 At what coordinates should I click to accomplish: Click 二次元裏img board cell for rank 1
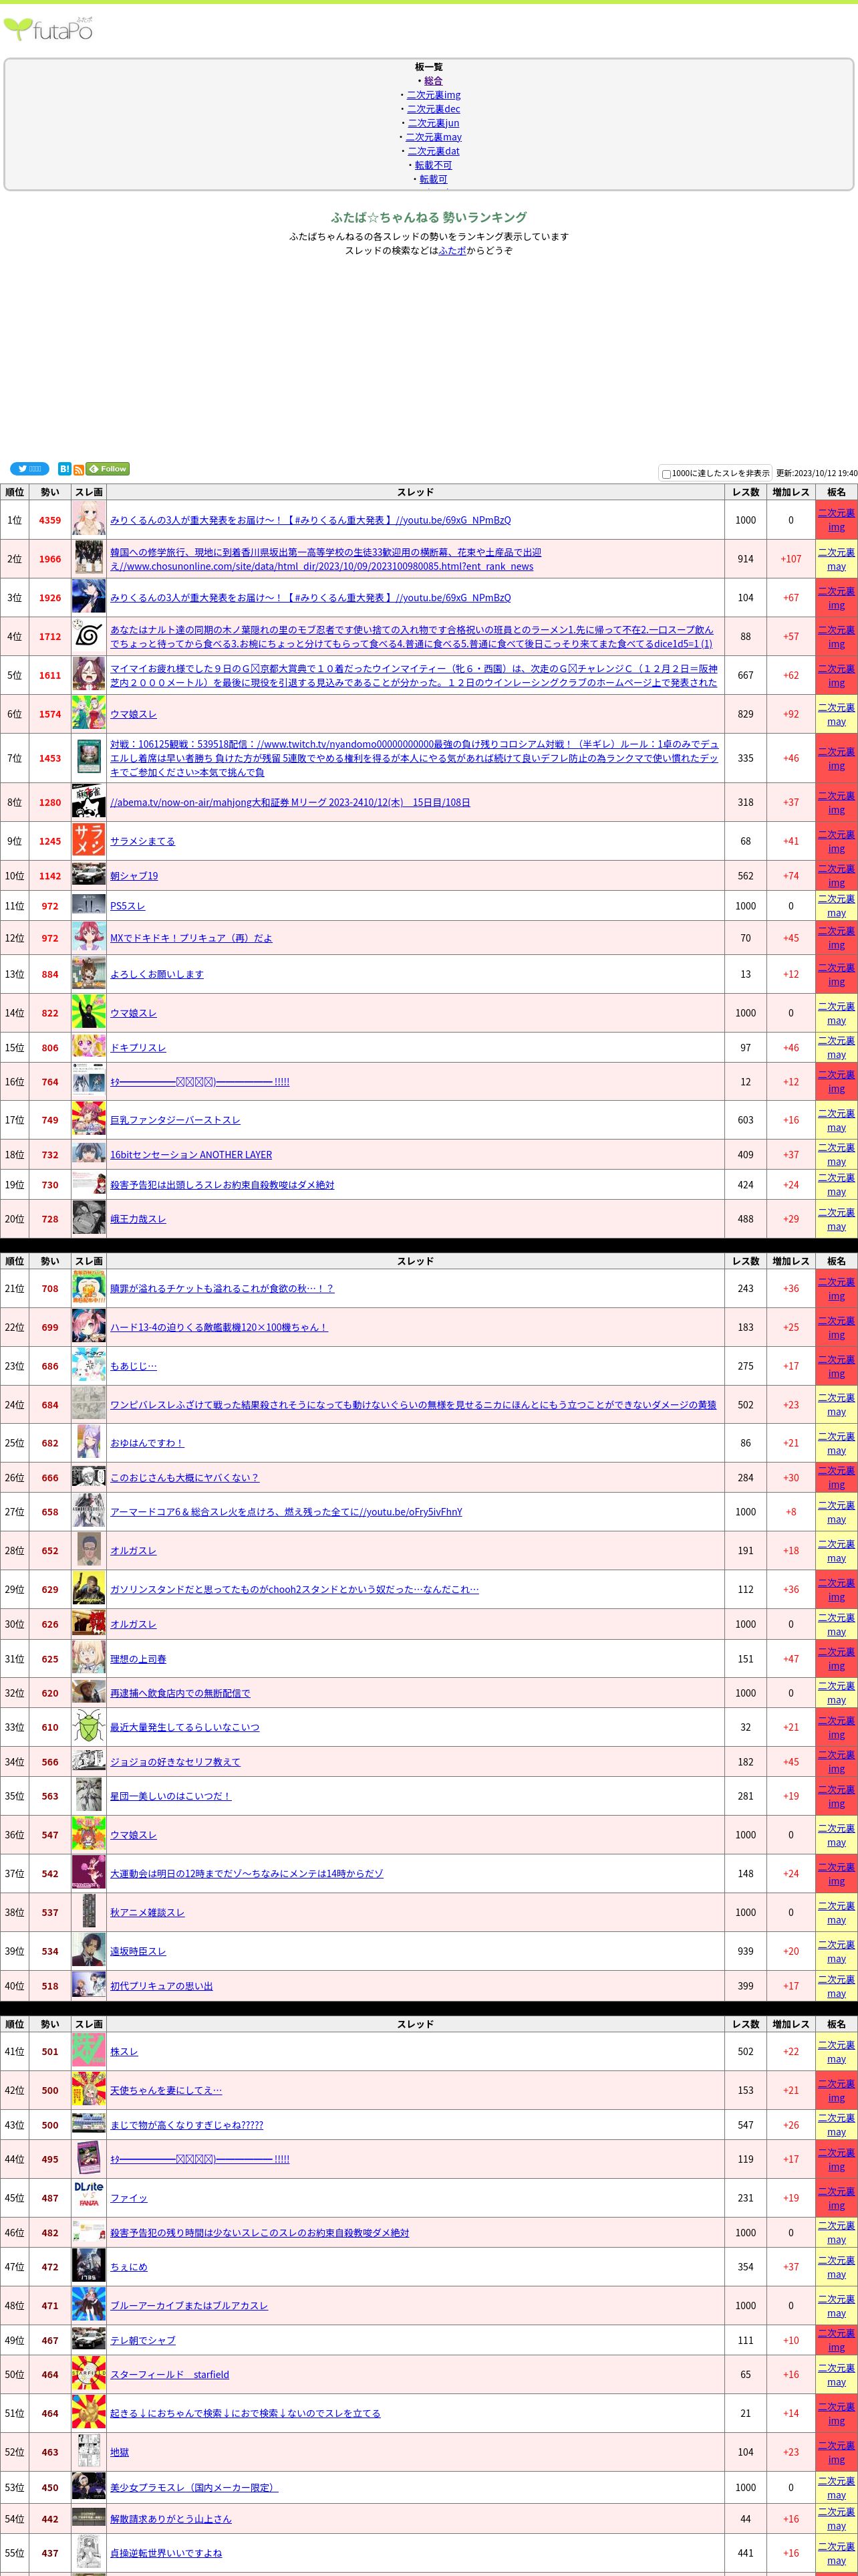tap(836, 520)
